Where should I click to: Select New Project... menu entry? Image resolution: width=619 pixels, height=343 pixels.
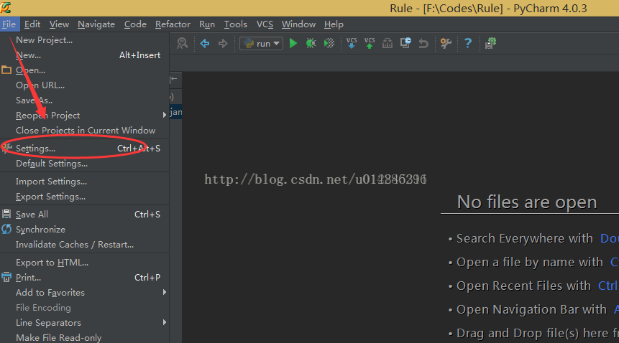[85, 40]
